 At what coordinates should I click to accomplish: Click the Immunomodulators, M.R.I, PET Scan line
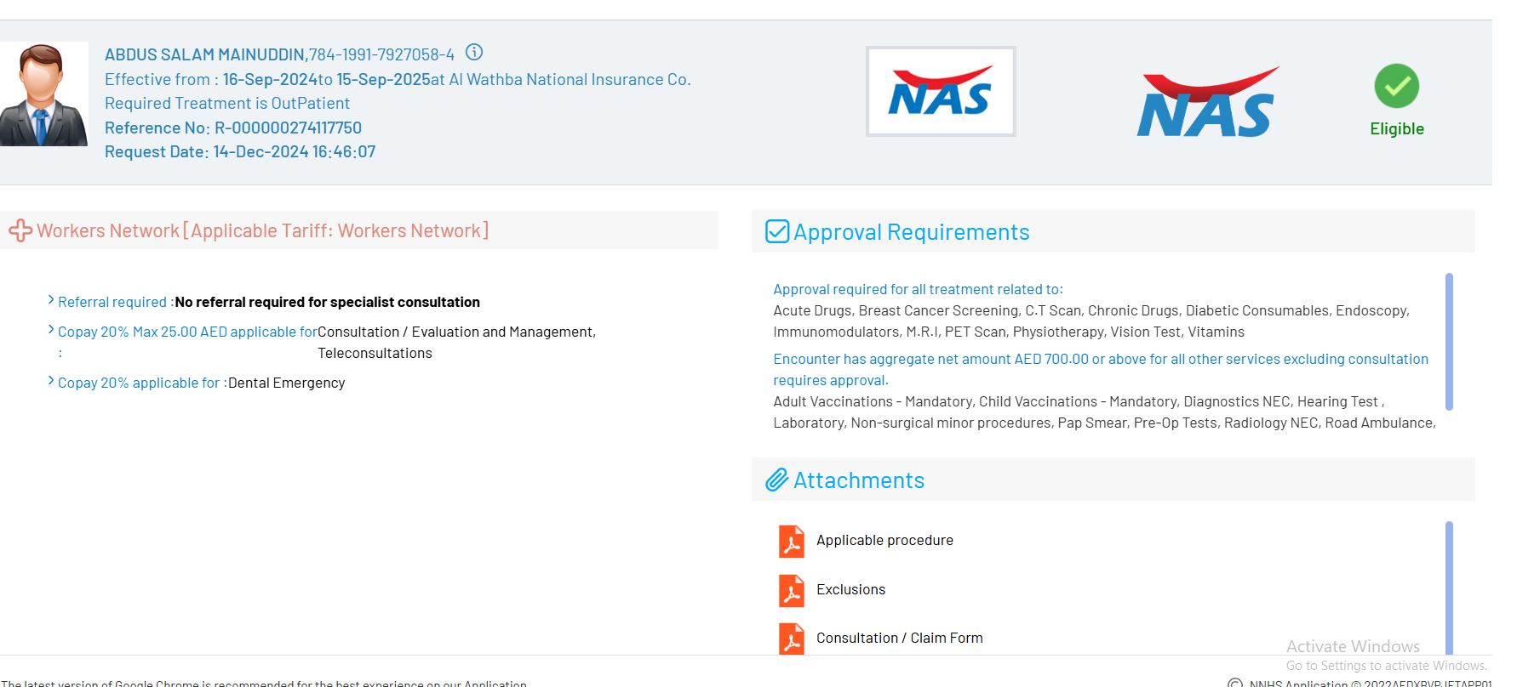coord(1009,332)
